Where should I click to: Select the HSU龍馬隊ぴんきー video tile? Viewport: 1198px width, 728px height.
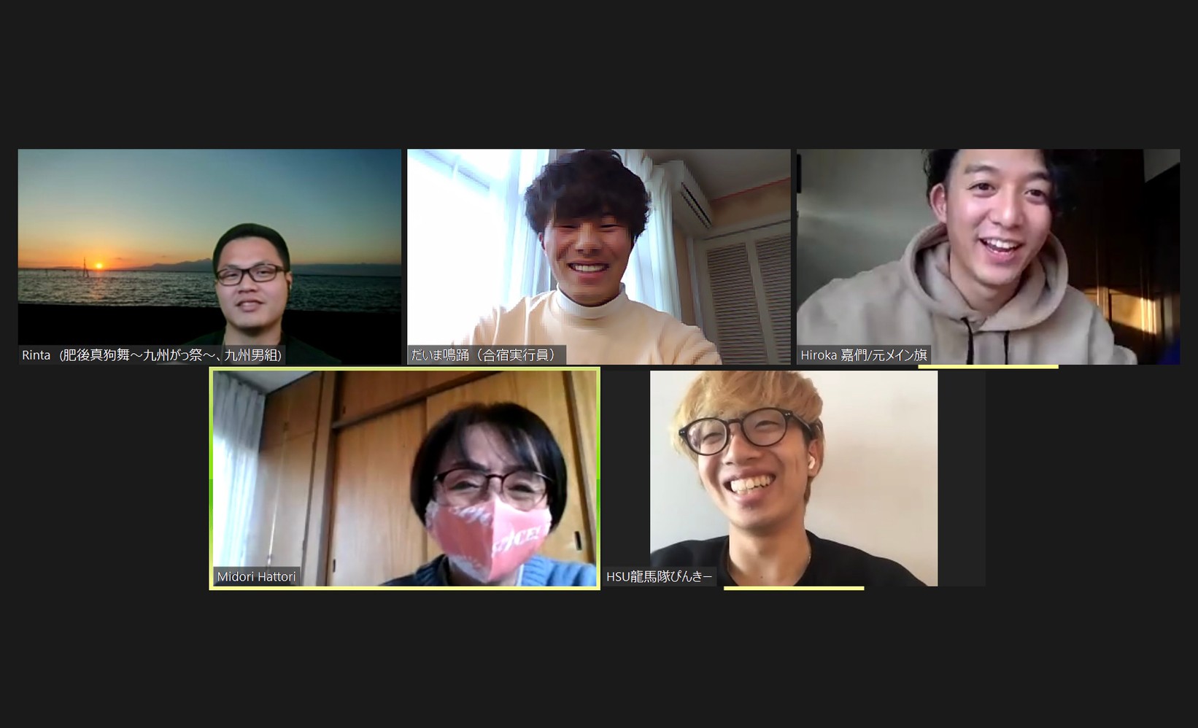coord(794,479)
